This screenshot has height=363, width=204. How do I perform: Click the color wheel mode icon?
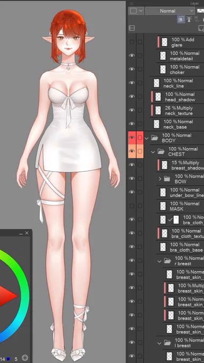(25, 358)
